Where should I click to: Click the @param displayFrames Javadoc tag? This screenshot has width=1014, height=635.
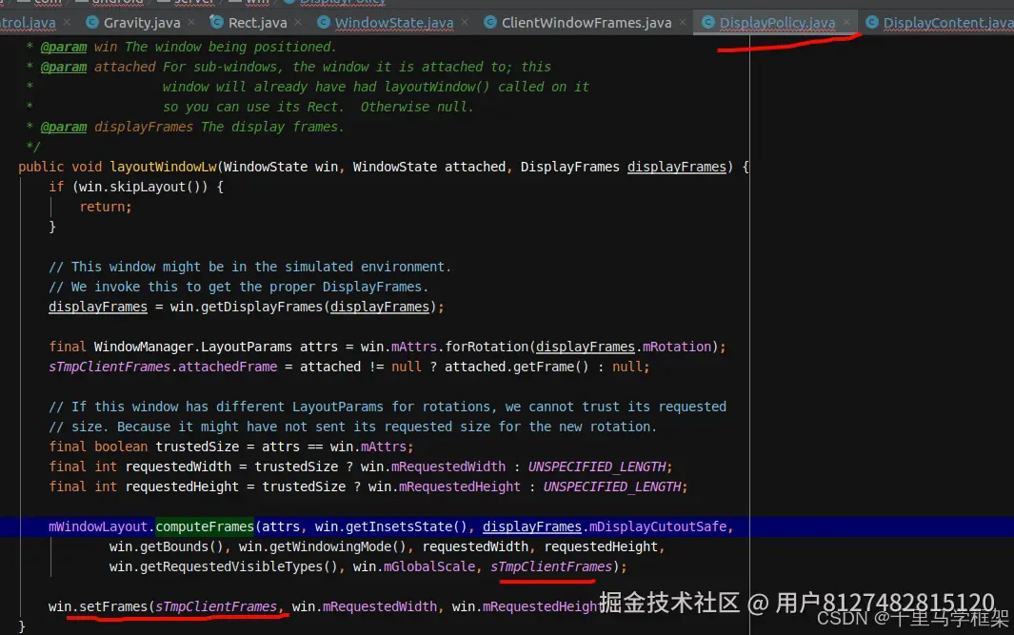pos(116,128)
